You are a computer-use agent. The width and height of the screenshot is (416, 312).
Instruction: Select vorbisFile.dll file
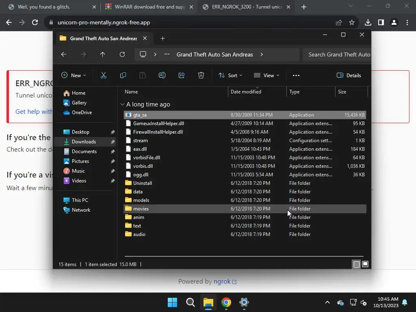point(245,158)
